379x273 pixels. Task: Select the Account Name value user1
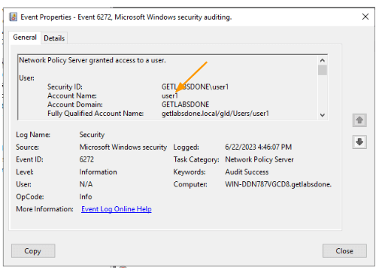point(170,96)
